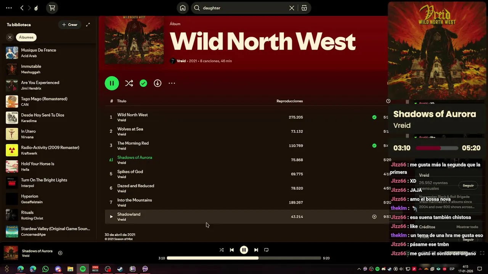The image size is (488, 274).
Task: Expand the Tu biblioteca panel
Action: [x=88, y=25]
